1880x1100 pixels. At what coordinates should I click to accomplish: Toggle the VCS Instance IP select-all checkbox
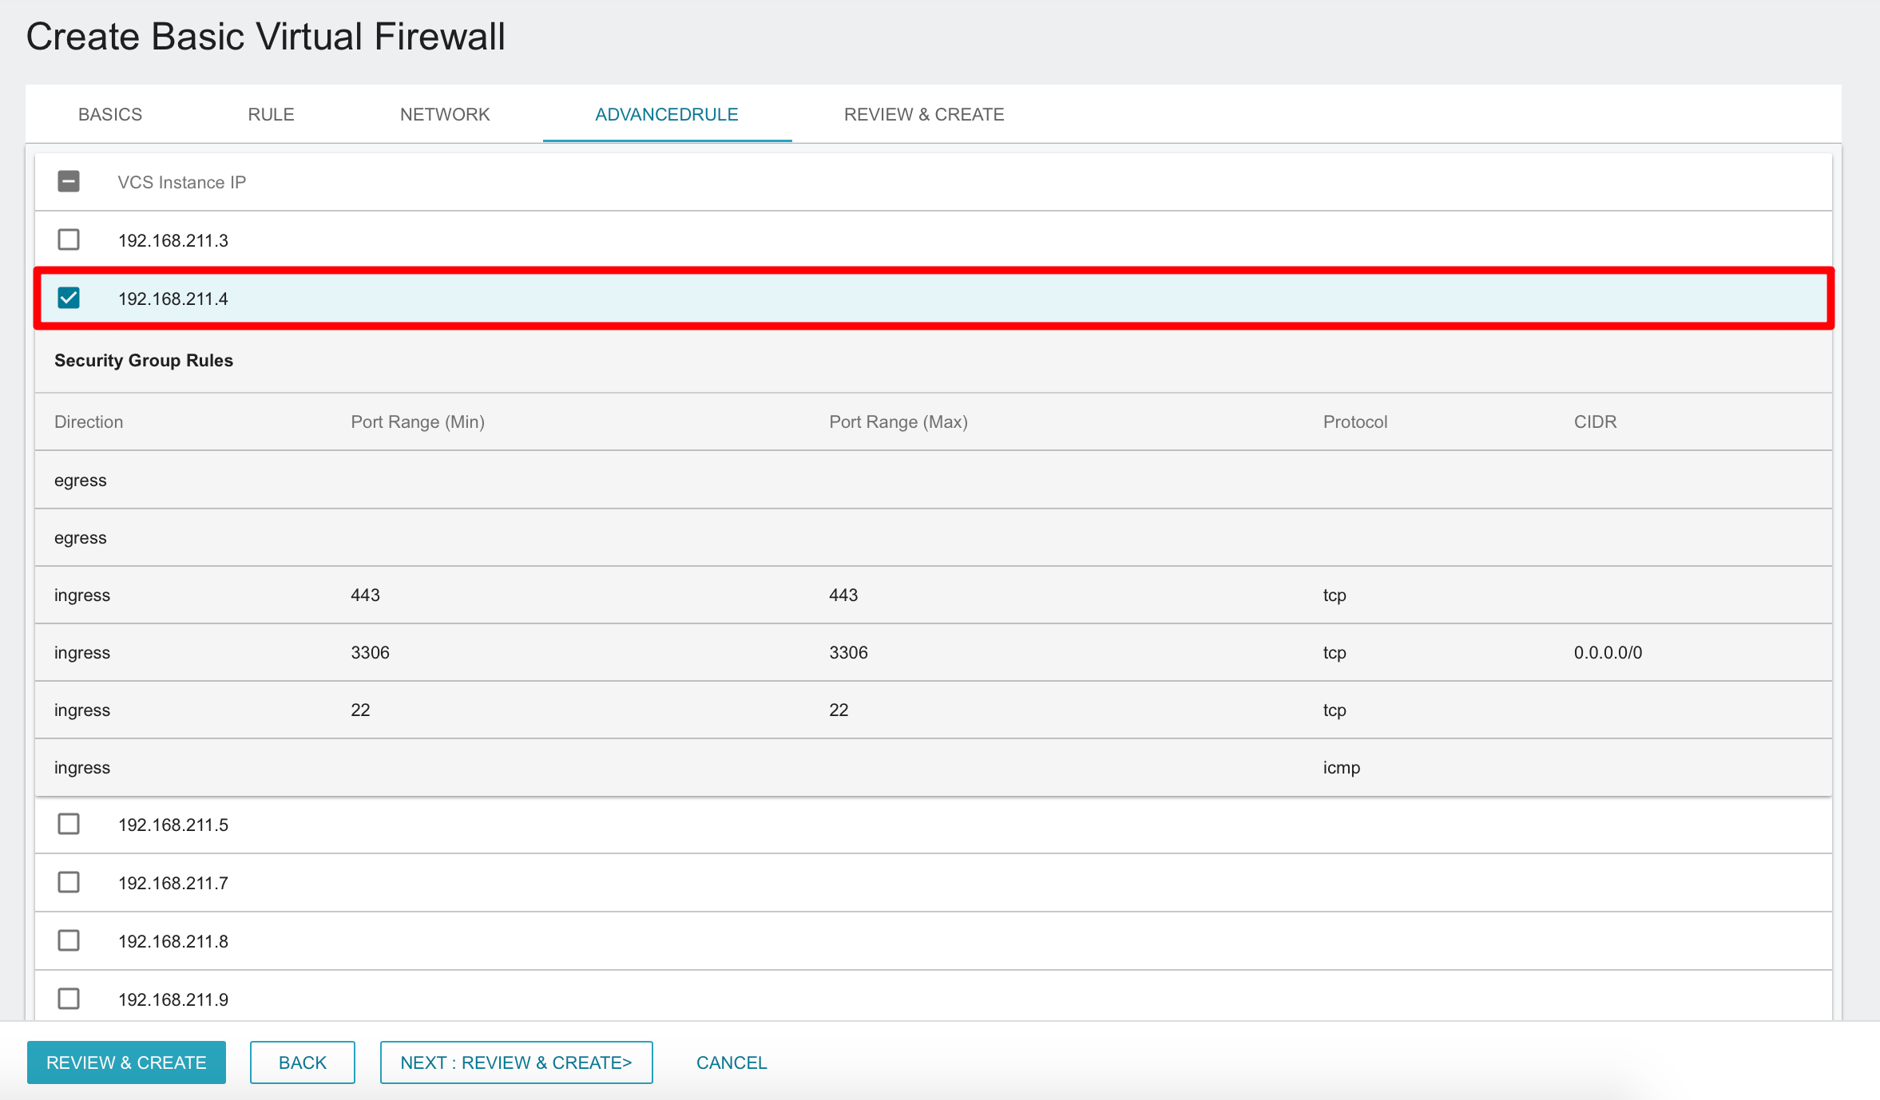pyautogui.click(x=69, y=182)
